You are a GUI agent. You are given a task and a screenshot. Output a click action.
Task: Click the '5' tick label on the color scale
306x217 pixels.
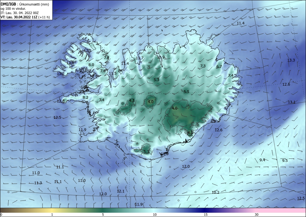click(x=103, y=215)
